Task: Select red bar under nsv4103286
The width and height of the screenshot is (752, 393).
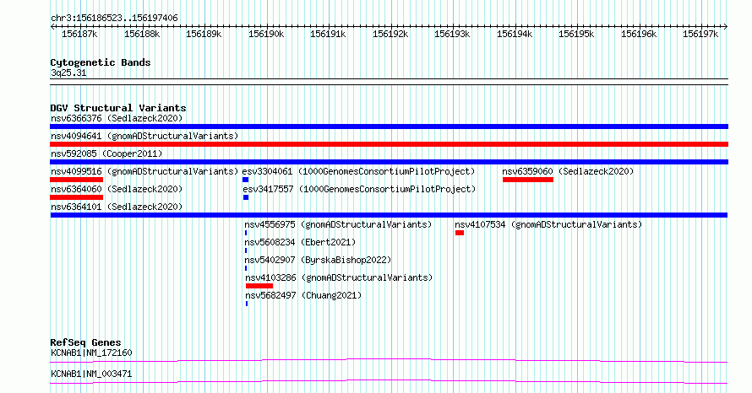Action: pos(259,286)
